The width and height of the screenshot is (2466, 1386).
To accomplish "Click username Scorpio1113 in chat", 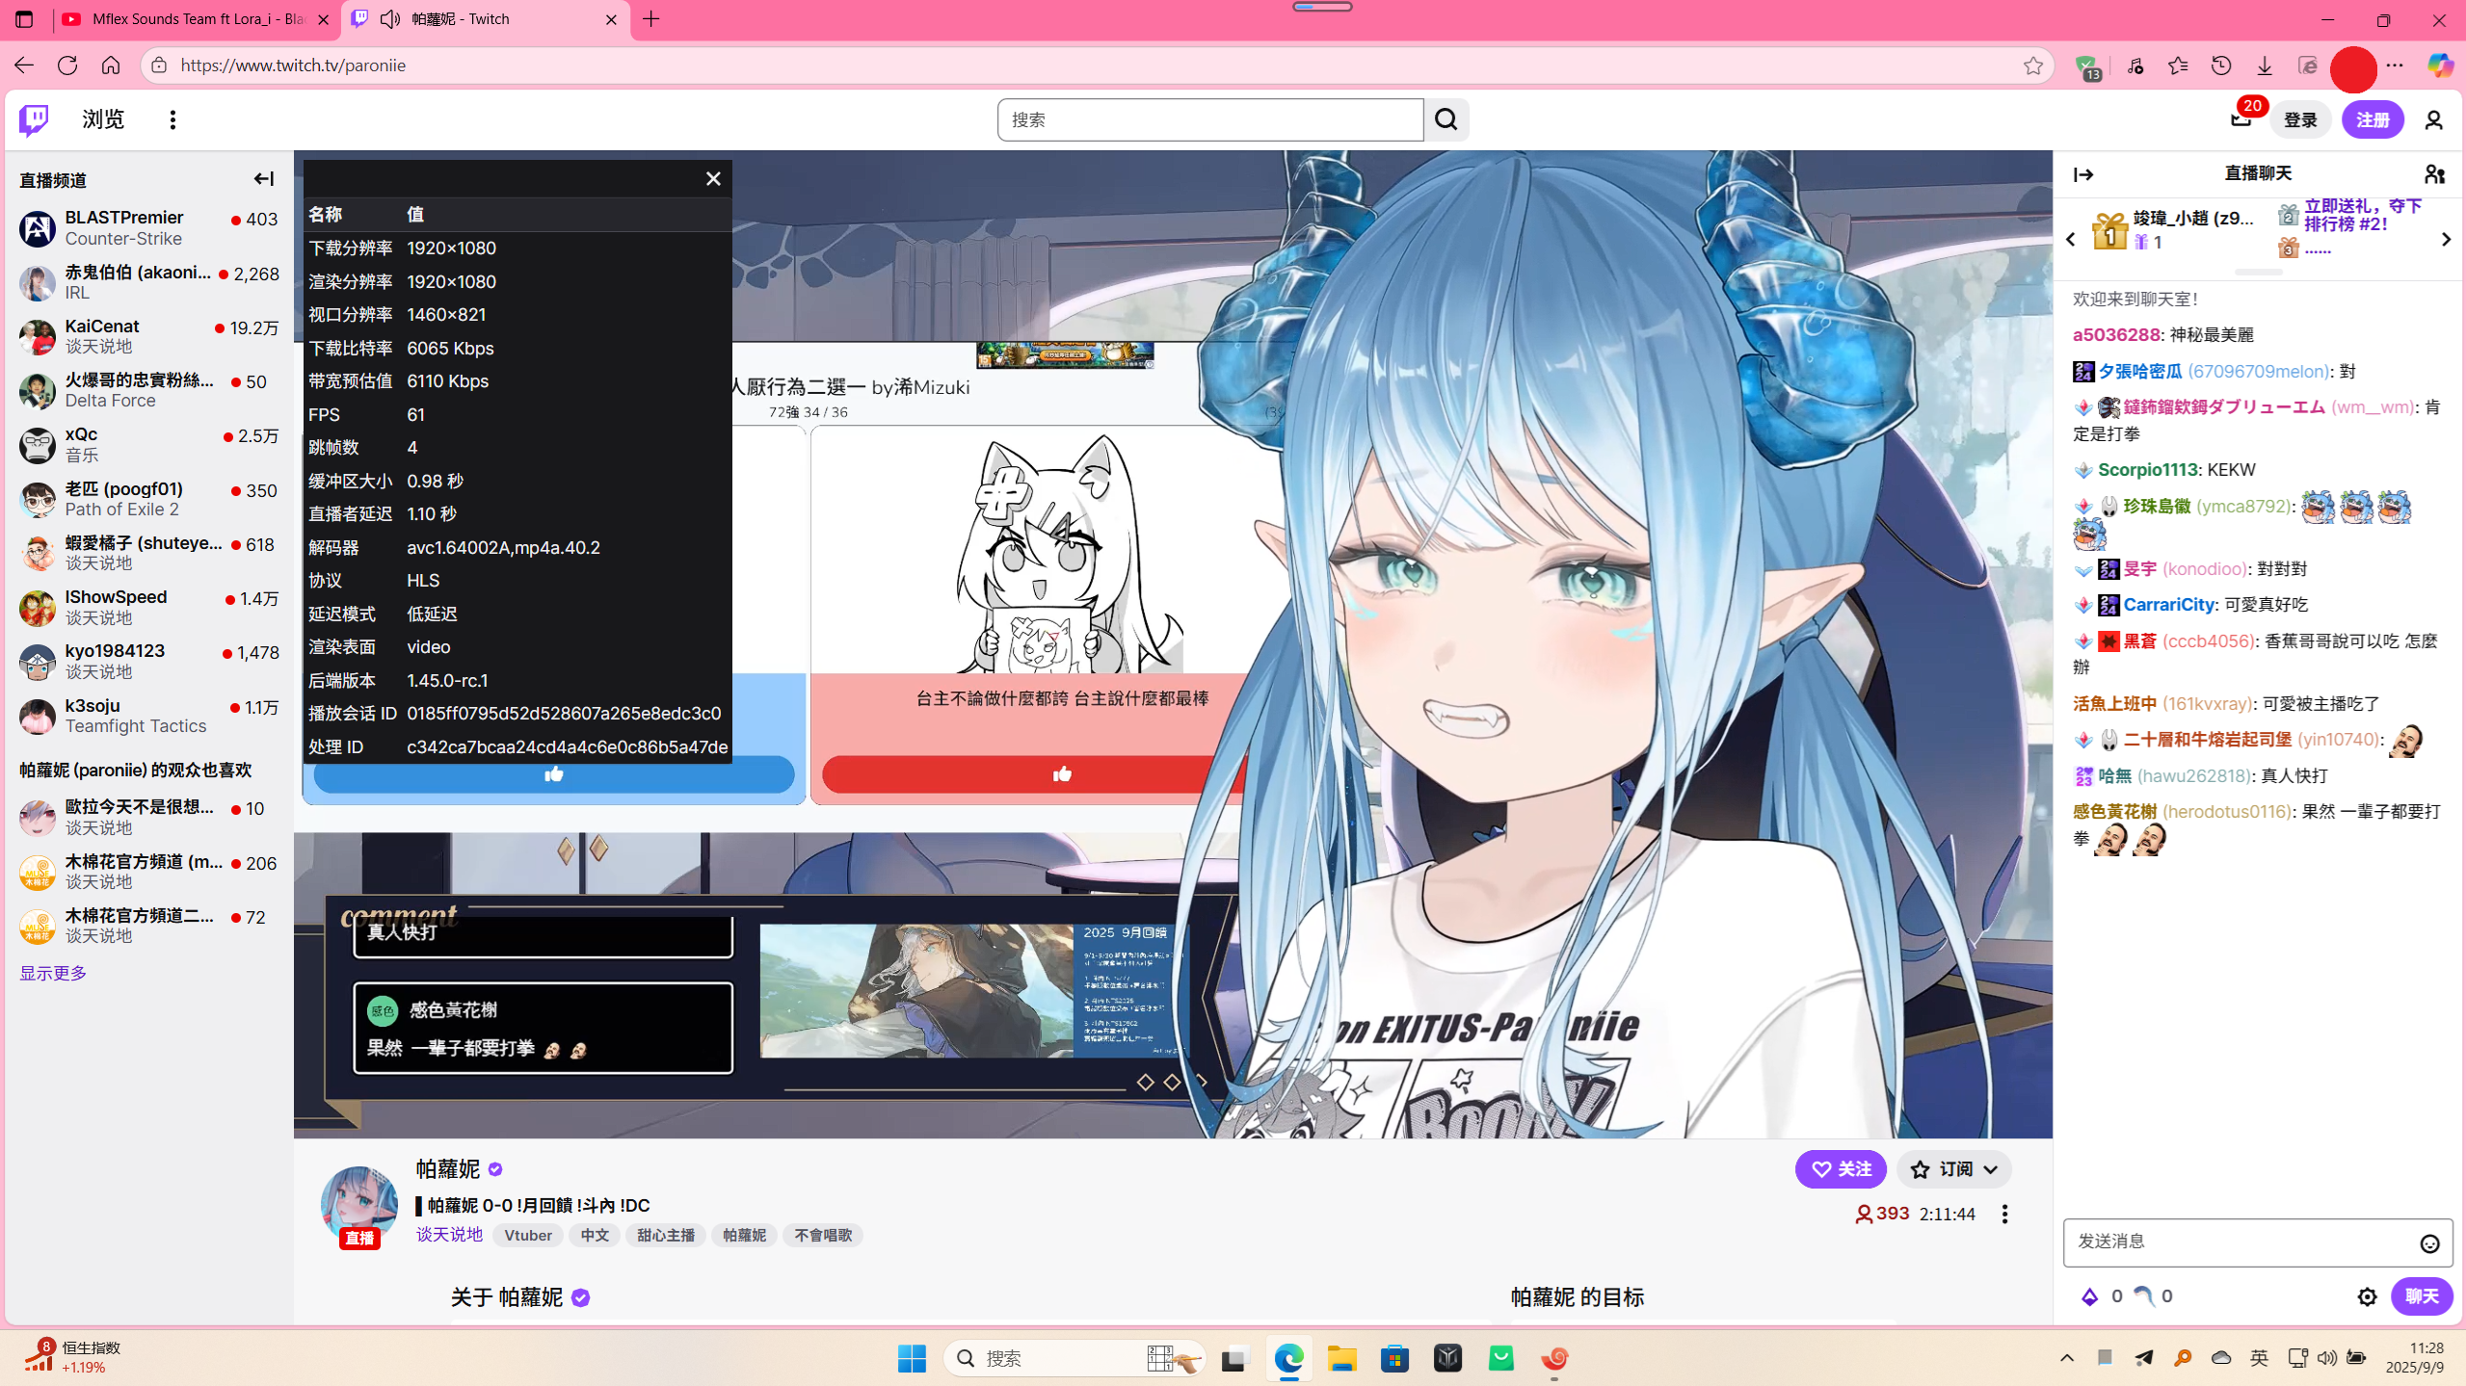I will pos(2147,470).
